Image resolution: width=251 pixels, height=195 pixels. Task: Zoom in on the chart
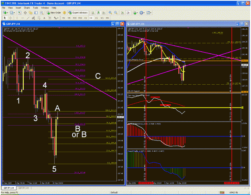coord(110,12)
